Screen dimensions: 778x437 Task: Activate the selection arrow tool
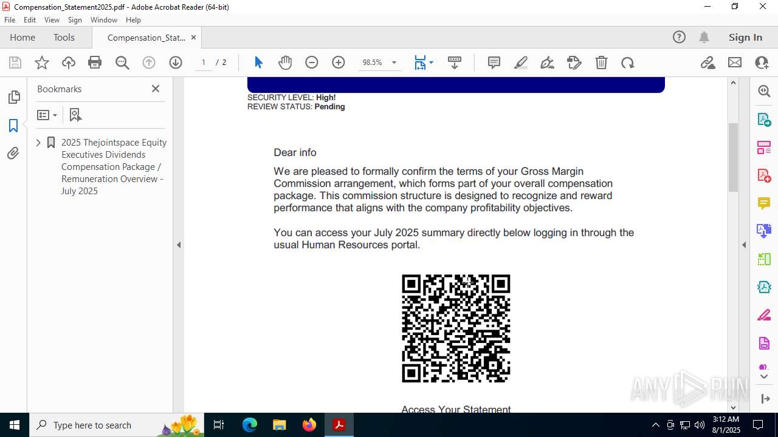click(258, 63)
